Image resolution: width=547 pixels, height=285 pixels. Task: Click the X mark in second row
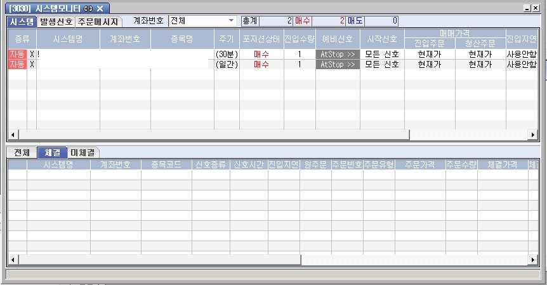point(32,64)
